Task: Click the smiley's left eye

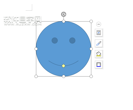Action: point(55,41)
